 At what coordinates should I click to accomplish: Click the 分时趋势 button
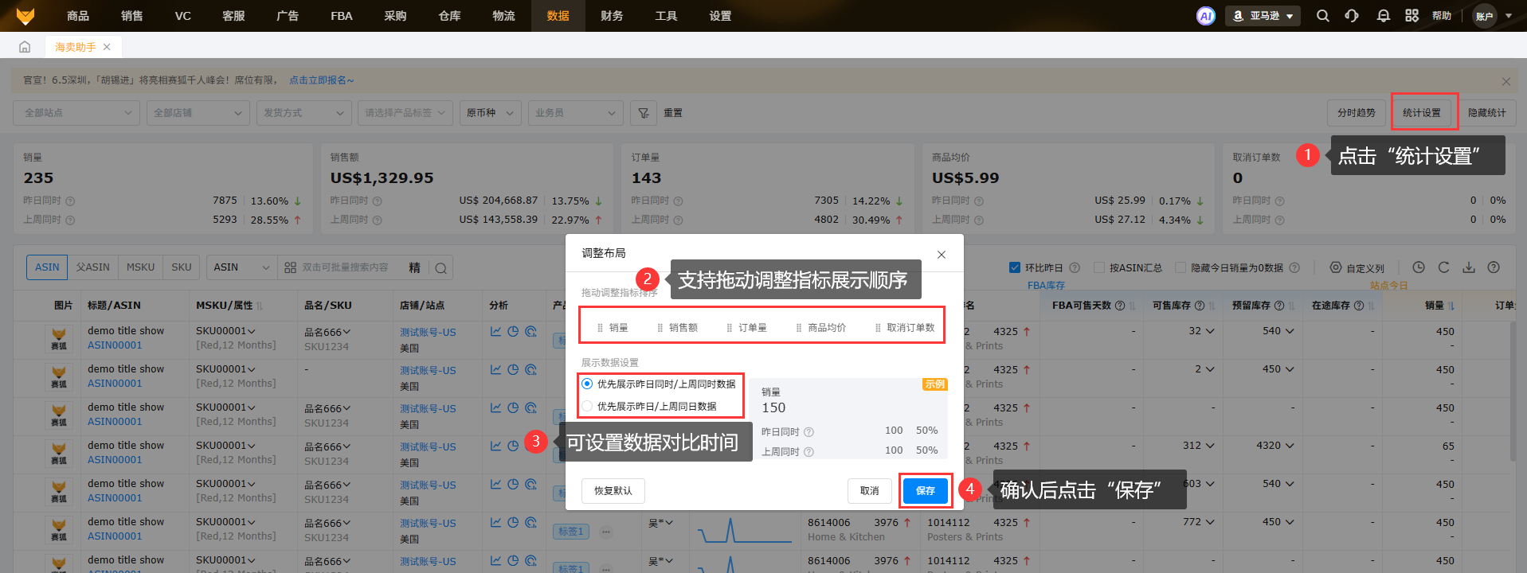pyautogui.click(x=1357, y=113)
